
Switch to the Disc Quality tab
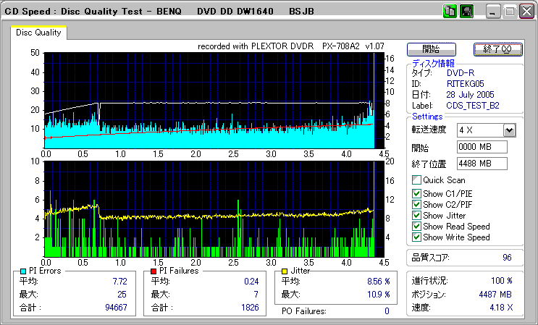tap(39, 33)
